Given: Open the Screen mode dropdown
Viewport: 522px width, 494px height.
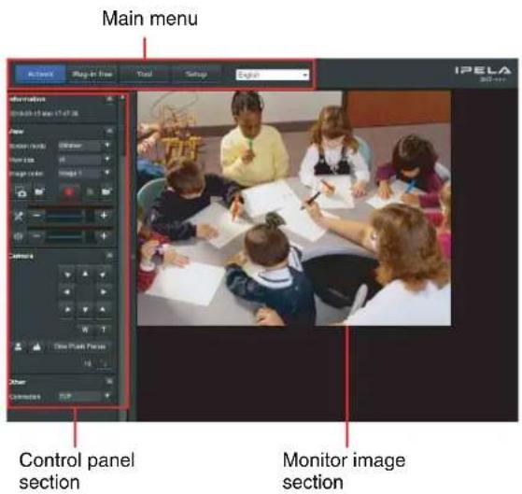Looking at the screenshot, I should (x=85, y=146).
